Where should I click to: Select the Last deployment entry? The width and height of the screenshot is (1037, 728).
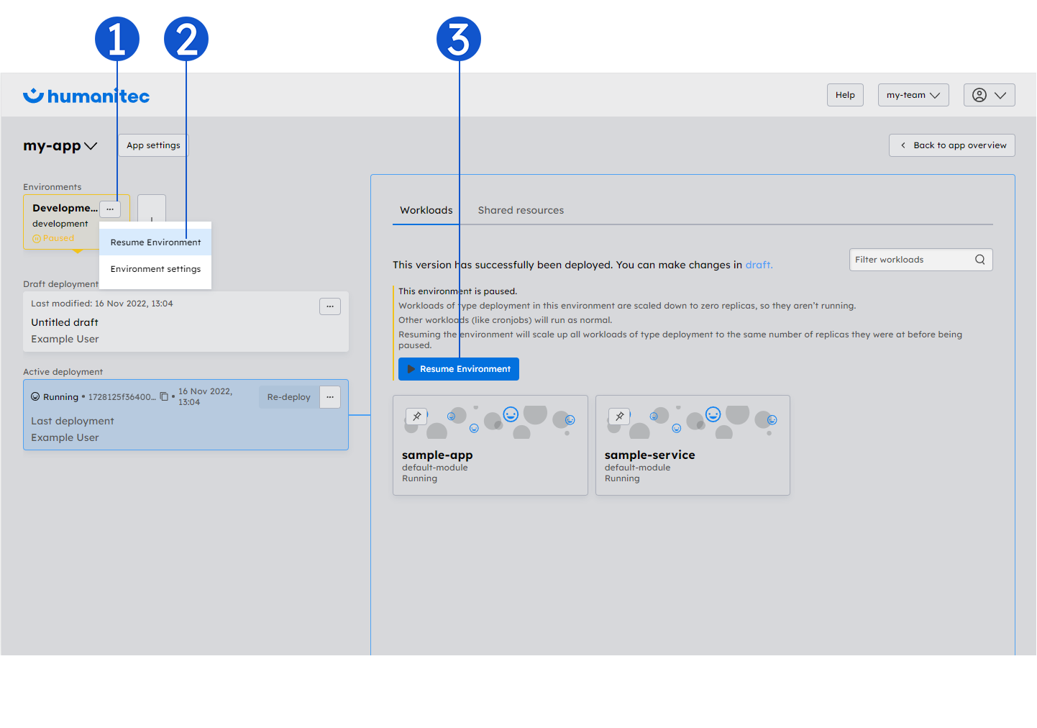pyautogui.click(x=186, y=415)
